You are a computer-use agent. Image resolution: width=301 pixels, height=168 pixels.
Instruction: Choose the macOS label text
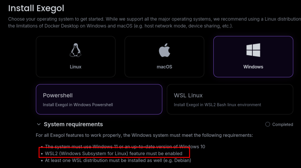(164, 67)
